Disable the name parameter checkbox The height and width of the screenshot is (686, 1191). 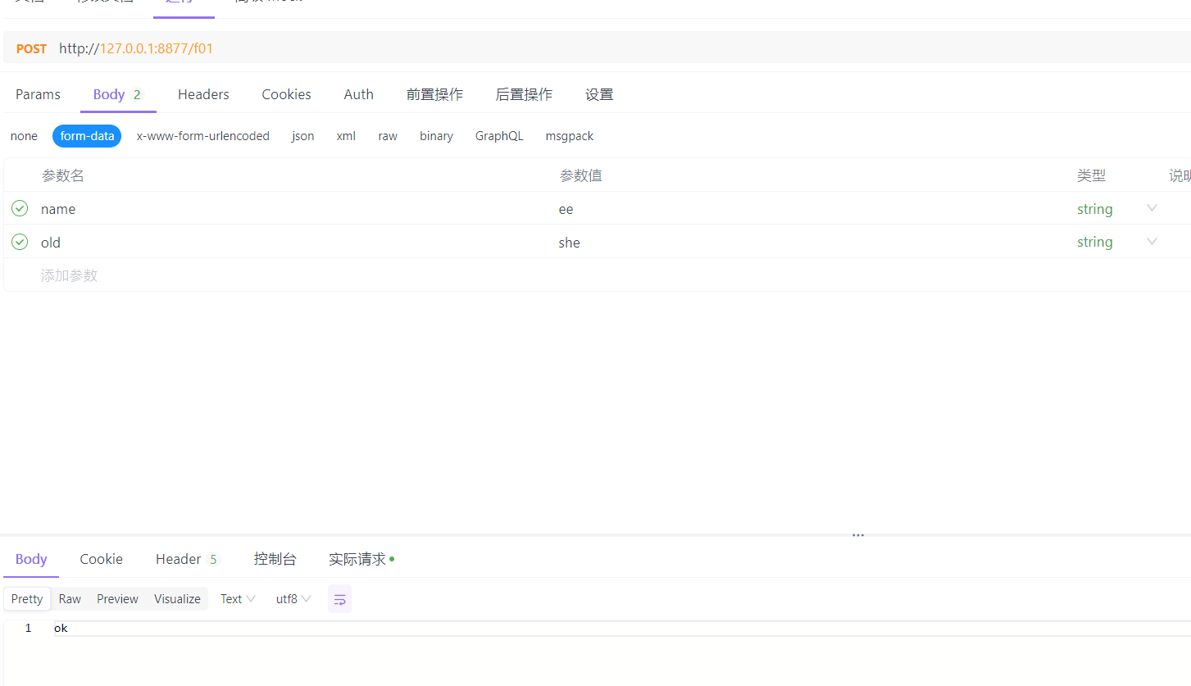pyautogui.click(x=19, y=208)
